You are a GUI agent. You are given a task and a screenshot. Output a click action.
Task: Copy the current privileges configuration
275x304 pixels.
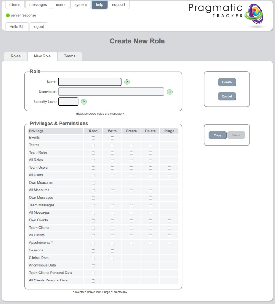(x=217, y=135)
